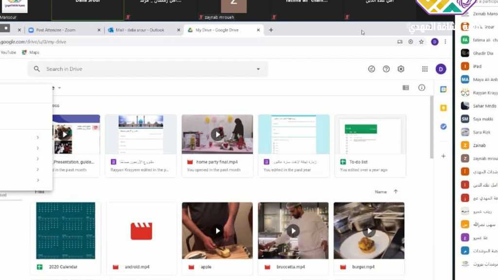Open the Maps bookmark link
This screenshot has height=280, width=498.
point(34,52)
